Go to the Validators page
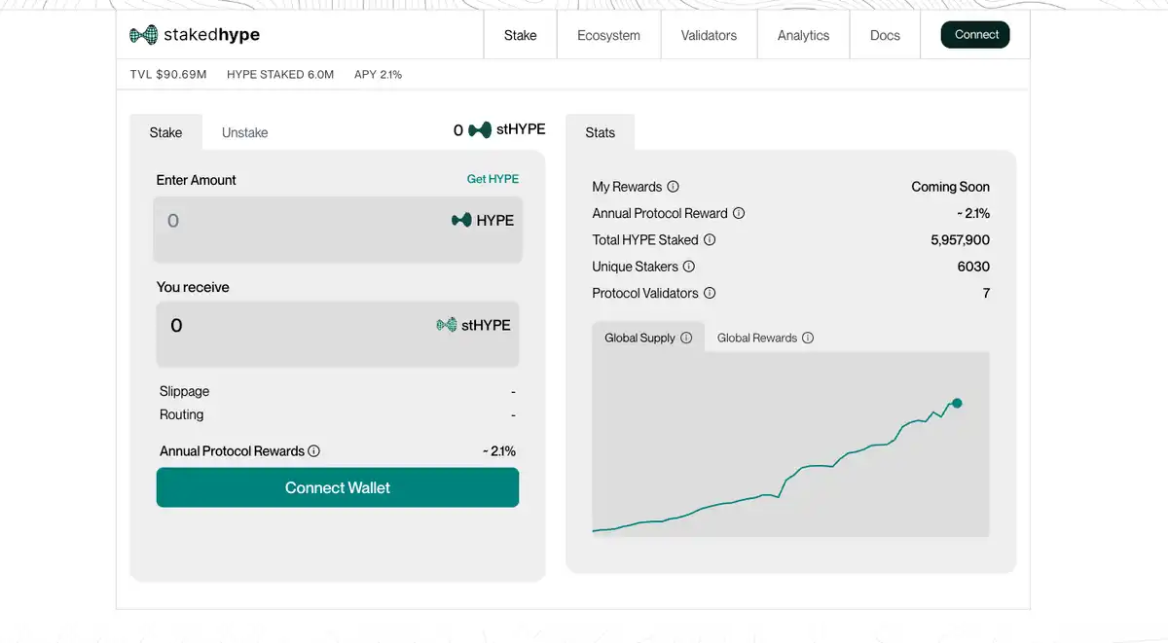Viewport: 1168px width, 643px height. pos(709,35)
